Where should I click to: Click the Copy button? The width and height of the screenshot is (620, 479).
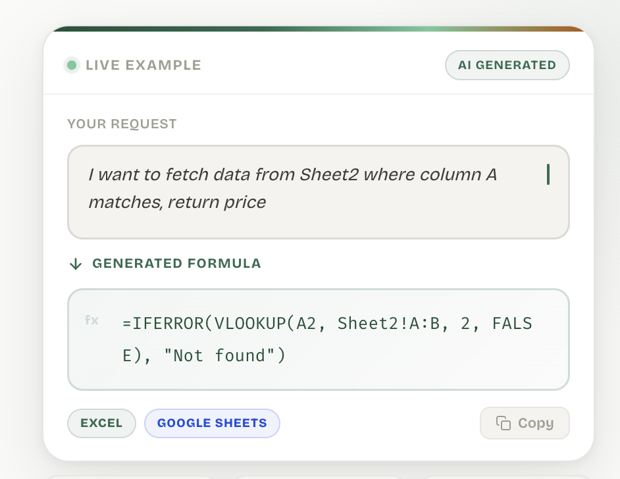click(525, 423)
